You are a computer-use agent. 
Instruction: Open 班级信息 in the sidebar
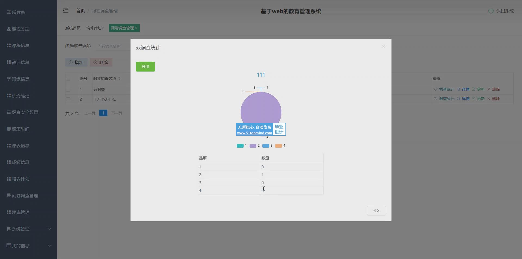(29, 79)
